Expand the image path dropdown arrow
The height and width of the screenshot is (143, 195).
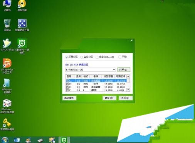114,70
